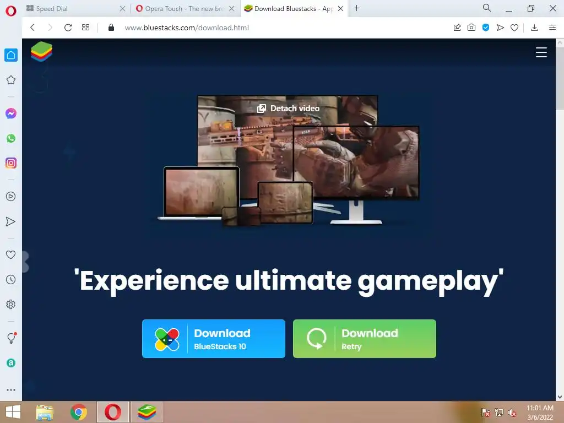Open File Explorer from taskbar

45,412
